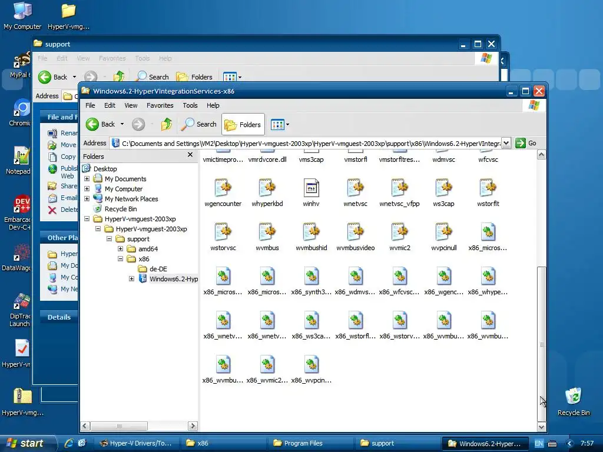This screenshot has width=603, height=452.
Task: Switch to the x86 taskbar window
Action: click(x=223, y=443)
